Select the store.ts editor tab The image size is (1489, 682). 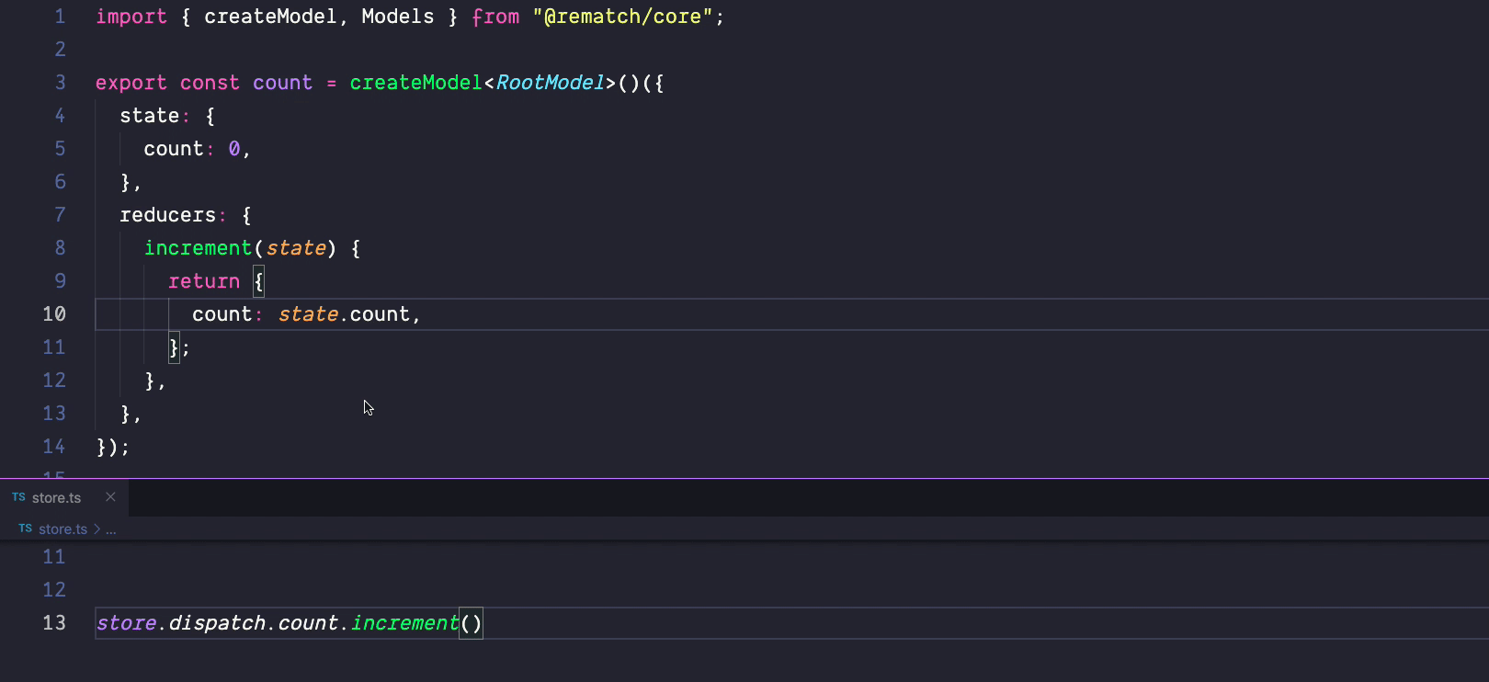point(64,497)
